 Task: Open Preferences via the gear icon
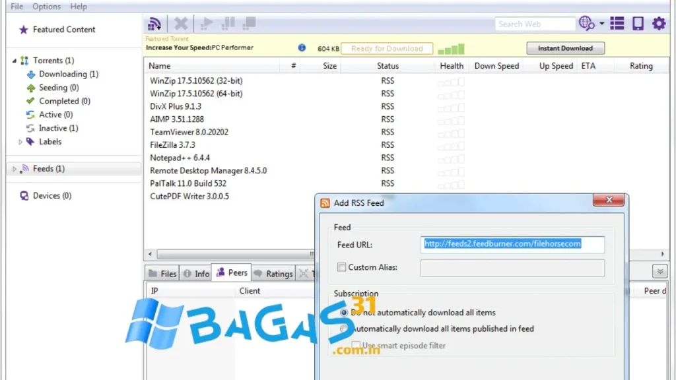[x=659, y=23]
